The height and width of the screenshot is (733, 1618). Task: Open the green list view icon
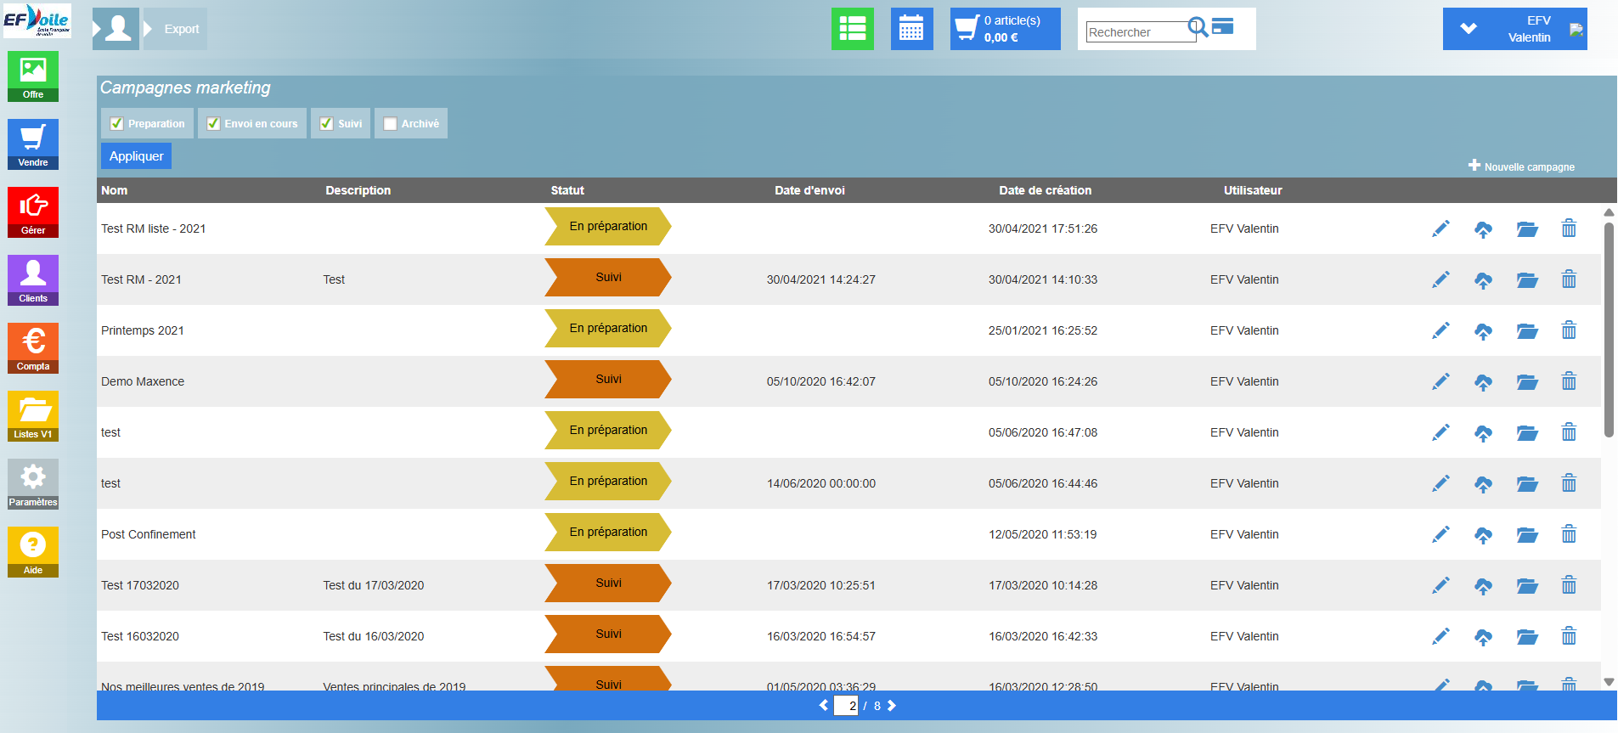coord(853,29)
